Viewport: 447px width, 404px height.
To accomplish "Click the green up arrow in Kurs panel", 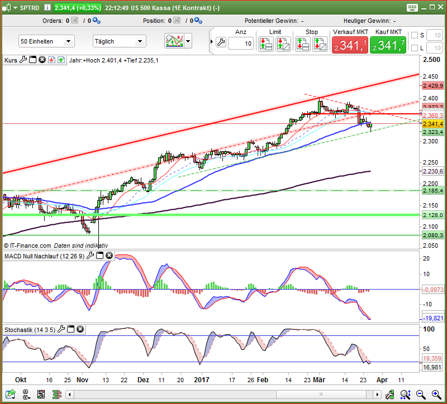I will (61, 60).
